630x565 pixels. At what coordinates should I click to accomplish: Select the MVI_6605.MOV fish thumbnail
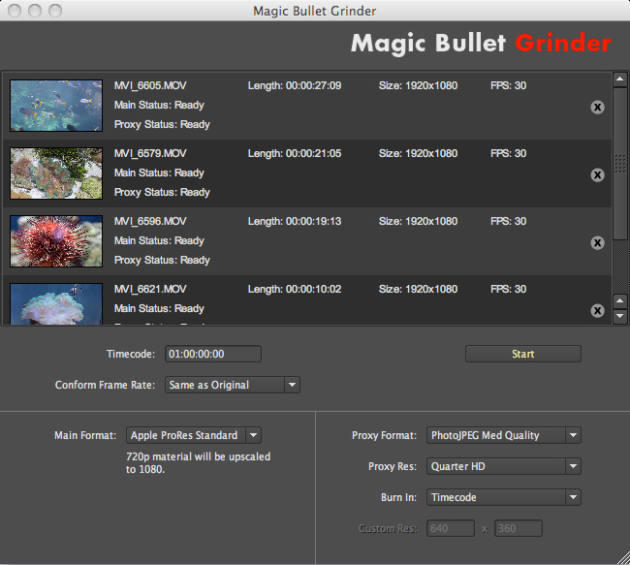(x=56, y=106)
